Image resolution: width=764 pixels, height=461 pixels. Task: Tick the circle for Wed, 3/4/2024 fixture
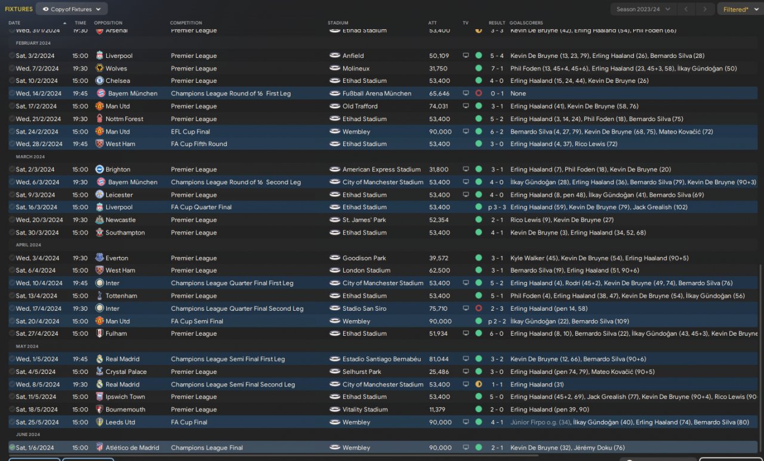pyautogui.click(x=12, y=258)
